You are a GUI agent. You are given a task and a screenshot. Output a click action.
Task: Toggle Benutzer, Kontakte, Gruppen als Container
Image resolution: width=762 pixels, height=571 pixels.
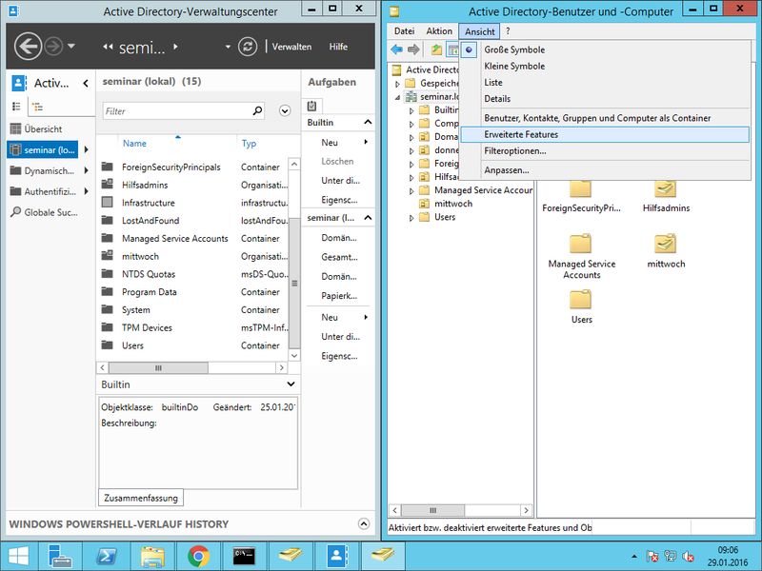point(597,118)
